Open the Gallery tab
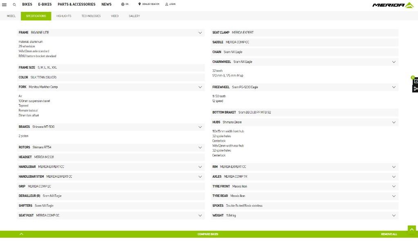Screen dimensions: 418x241 click(x=134, y=16)
